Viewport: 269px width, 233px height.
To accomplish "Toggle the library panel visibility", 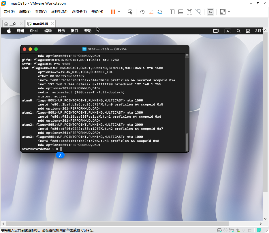I will pos(172,12).
